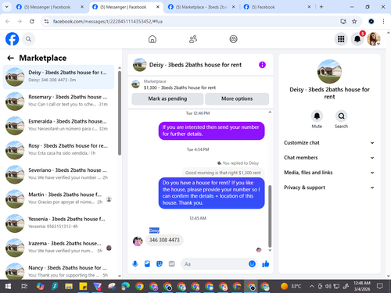391x293 pixels.
Task: Go to Home feed icon
Action: pyautogui.click(x=152, y=39)
